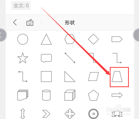Tap the 全文: 0 word count label
The height and width of the screenshot is (119, 139).
point(21,6)
